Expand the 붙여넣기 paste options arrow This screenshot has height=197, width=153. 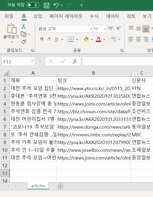(x=12, y=42)
